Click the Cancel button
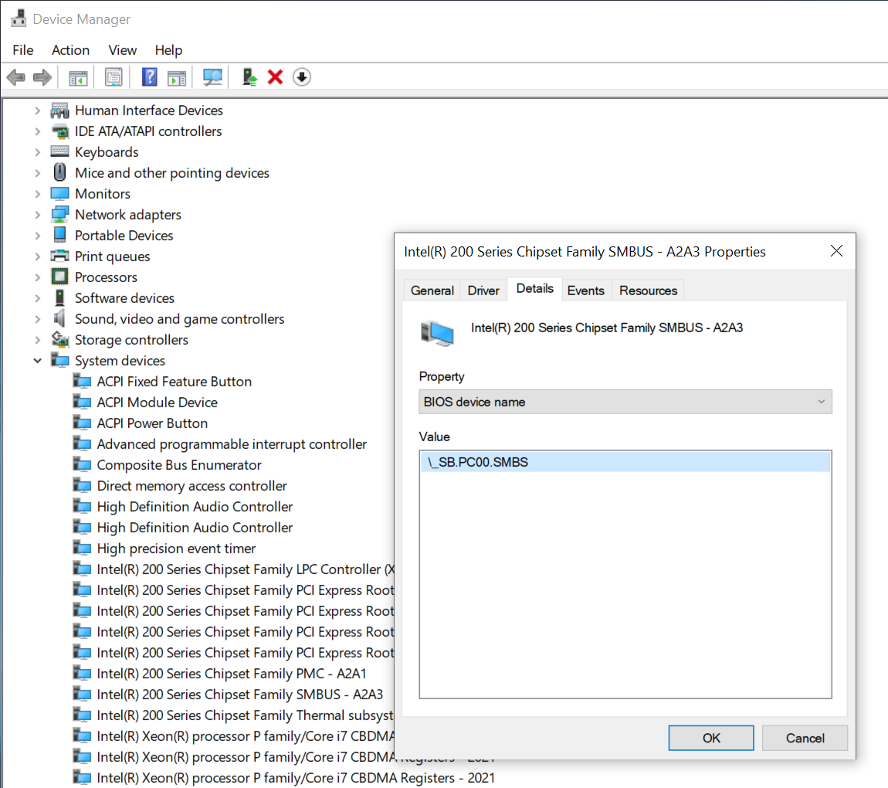The image size is (888, 788). coord(805,738)
